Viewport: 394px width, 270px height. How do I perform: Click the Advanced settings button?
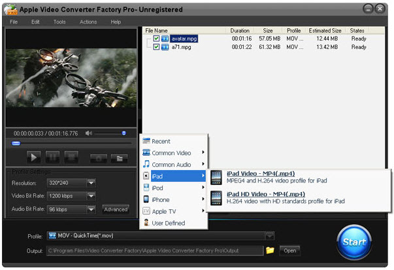(x=116, y=209)
